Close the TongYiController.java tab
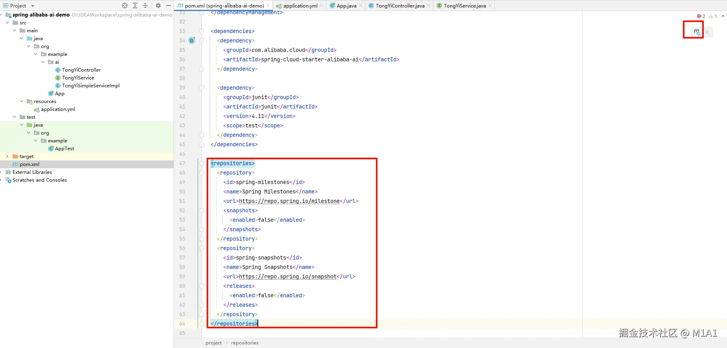The width and height of the screenshot is (727, 348). tap(429, 6)
